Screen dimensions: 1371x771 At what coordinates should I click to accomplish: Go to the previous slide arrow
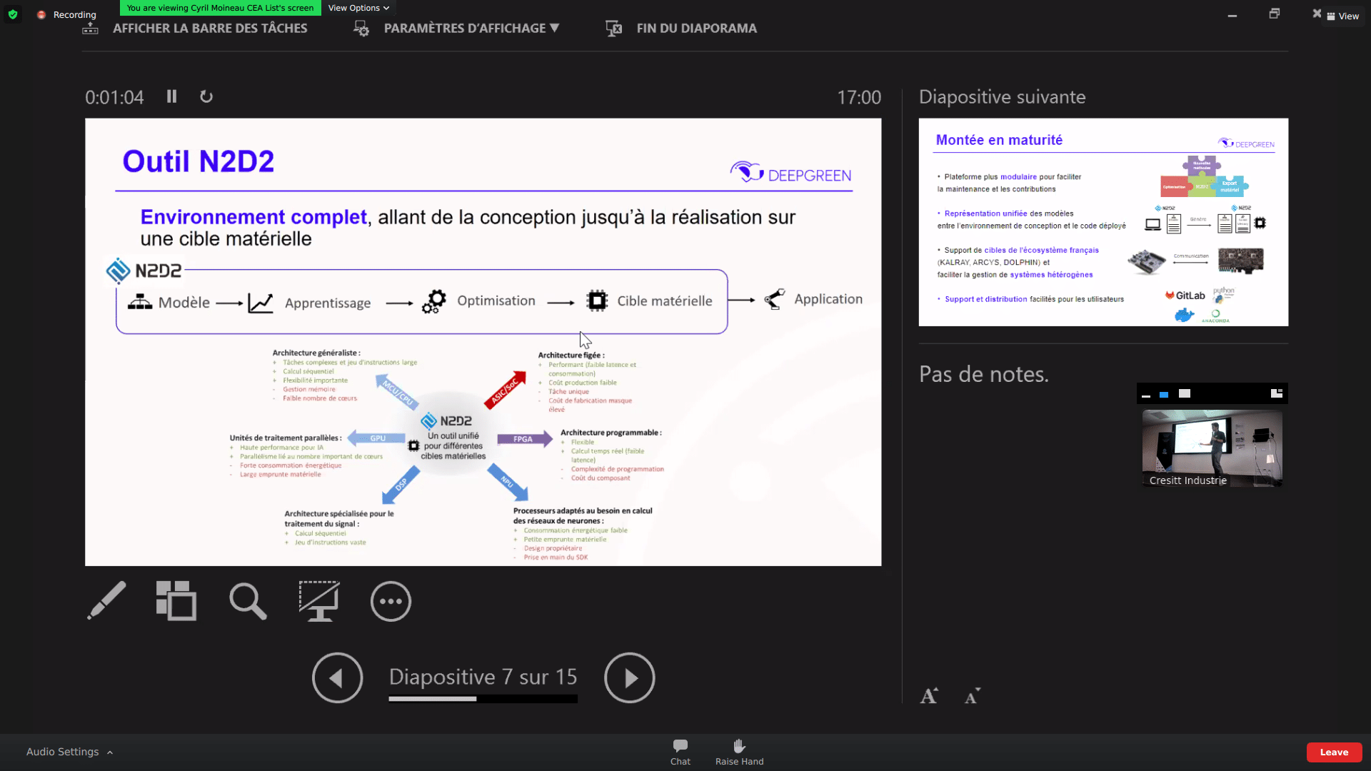tap(337, 677)
